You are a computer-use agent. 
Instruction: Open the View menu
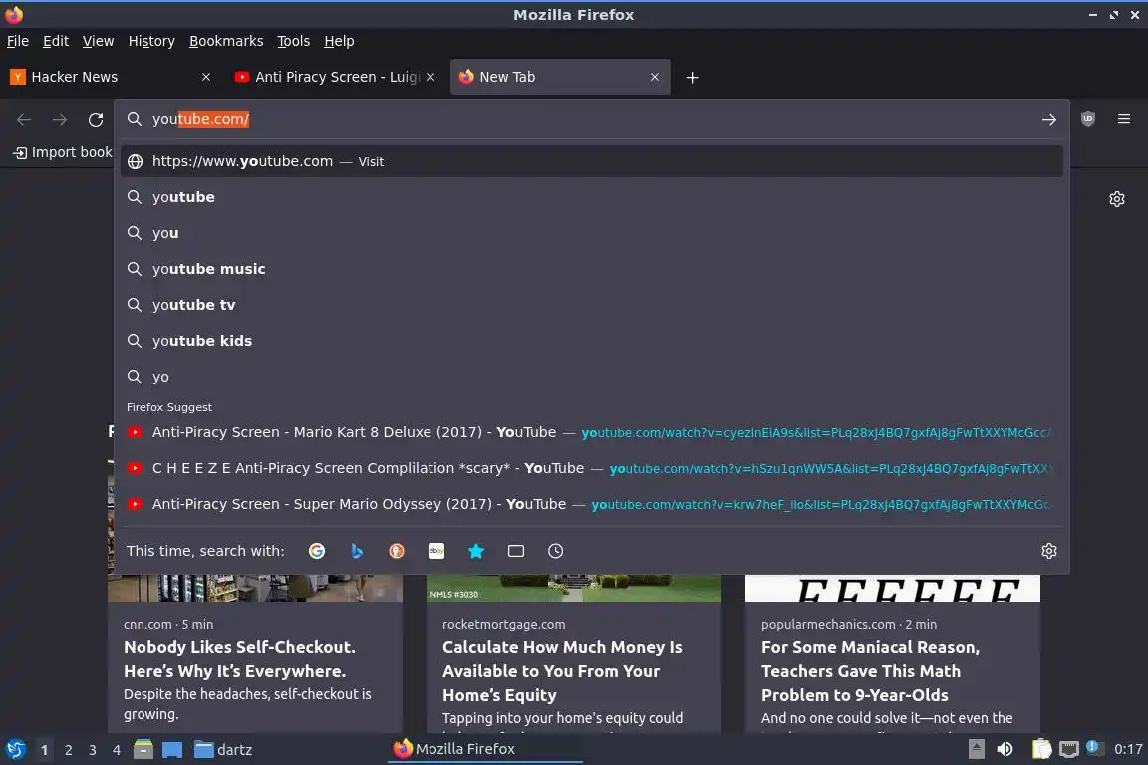(x=98, y=41)
